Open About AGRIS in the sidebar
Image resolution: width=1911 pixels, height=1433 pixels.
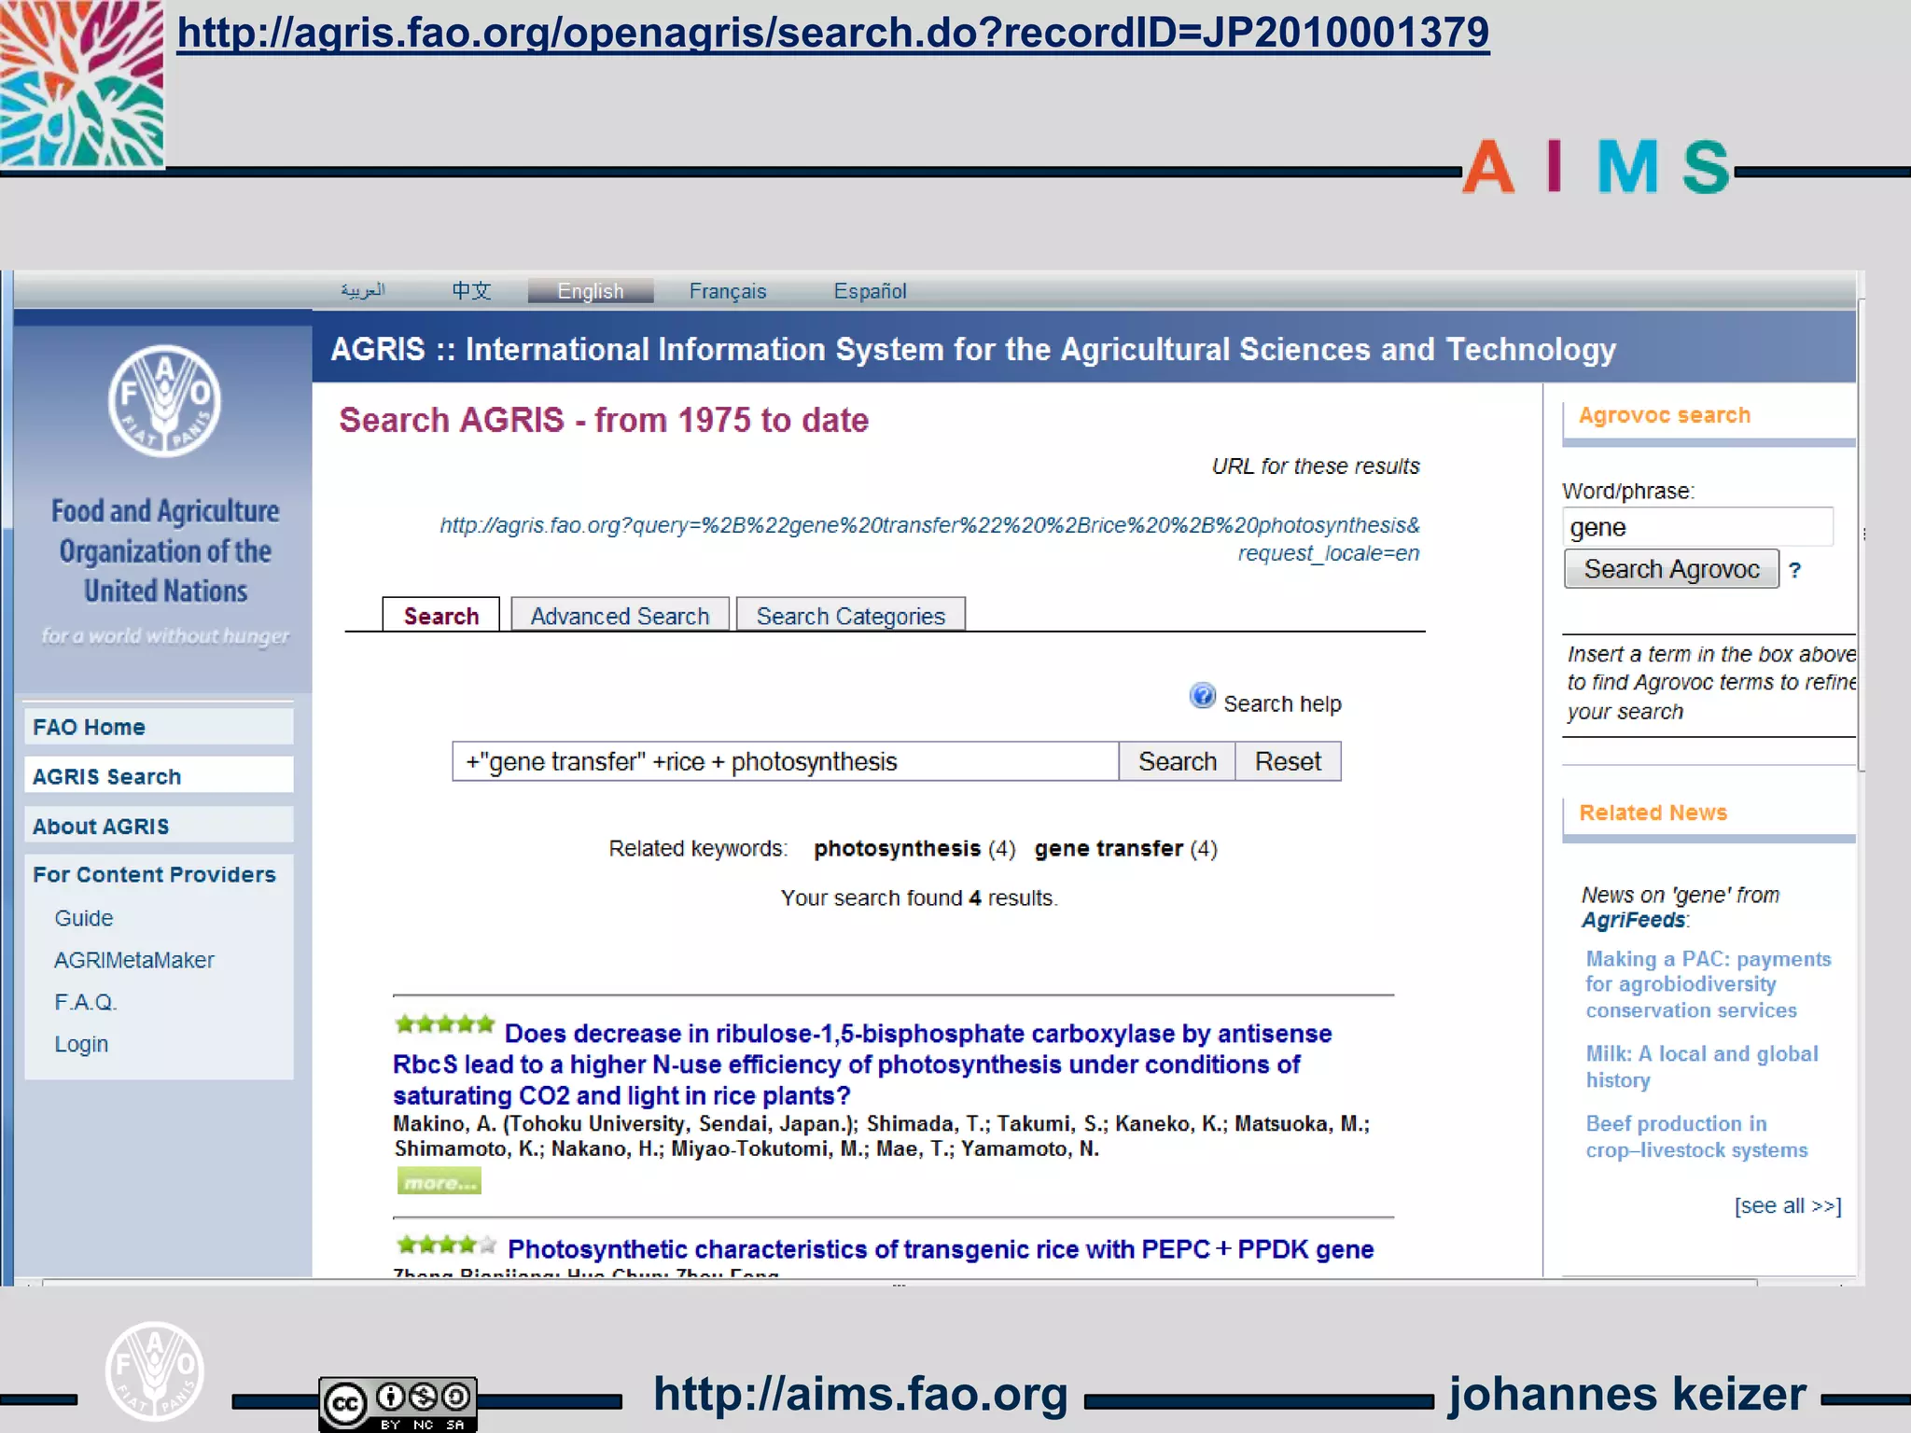pyautogui.click(x=159, y=826)
